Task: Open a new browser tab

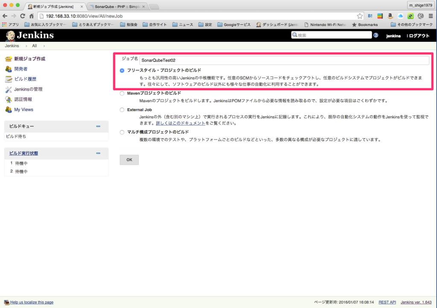Action: click(x=154, y=7)
